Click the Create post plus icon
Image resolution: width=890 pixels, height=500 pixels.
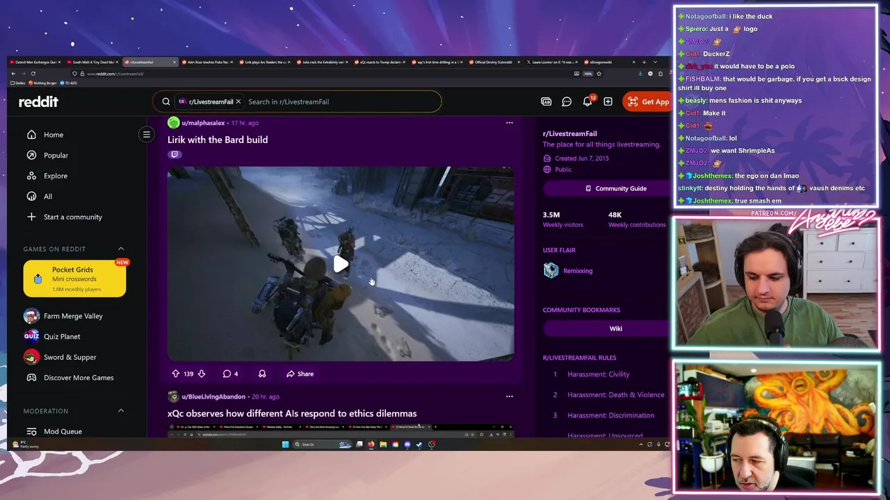[608, 101]
